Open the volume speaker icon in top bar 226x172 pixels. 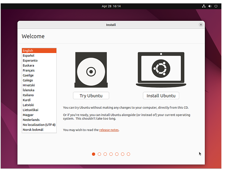(210, 6)
